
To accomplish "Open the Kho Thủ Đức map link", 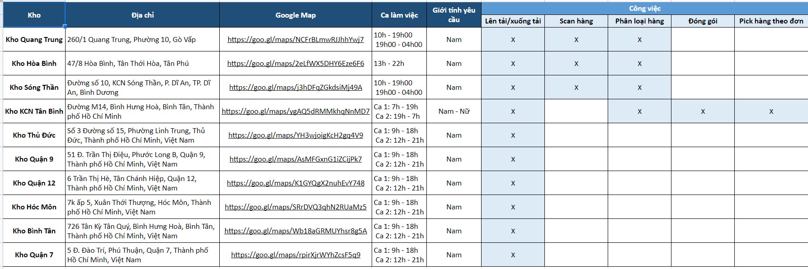I will coord(296,135).
